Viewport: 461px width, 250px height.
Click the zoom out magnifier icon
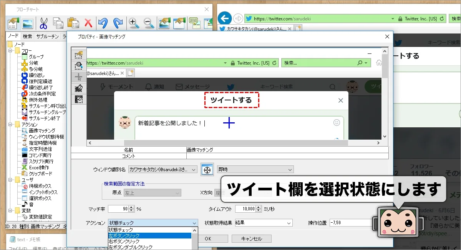click(149, 23)
